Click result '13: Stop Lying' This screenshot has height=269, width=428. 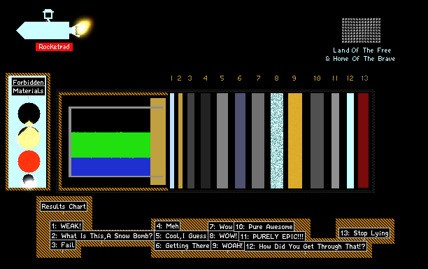[364, 233]
